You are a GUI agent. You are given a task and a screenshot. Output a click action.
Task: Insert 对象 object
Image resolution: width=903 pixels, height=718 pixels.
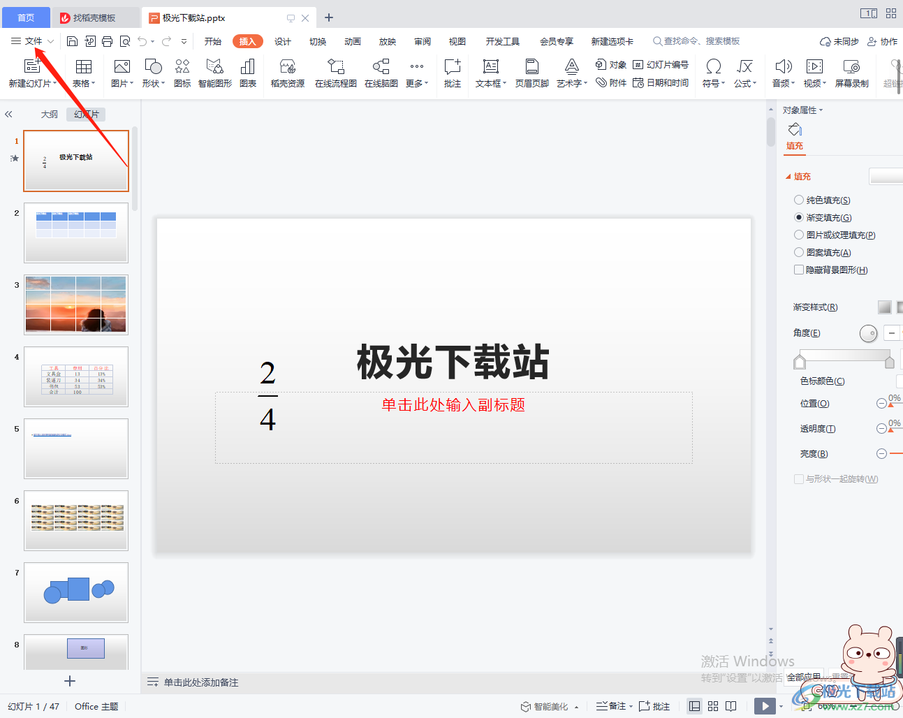[611, 65]
